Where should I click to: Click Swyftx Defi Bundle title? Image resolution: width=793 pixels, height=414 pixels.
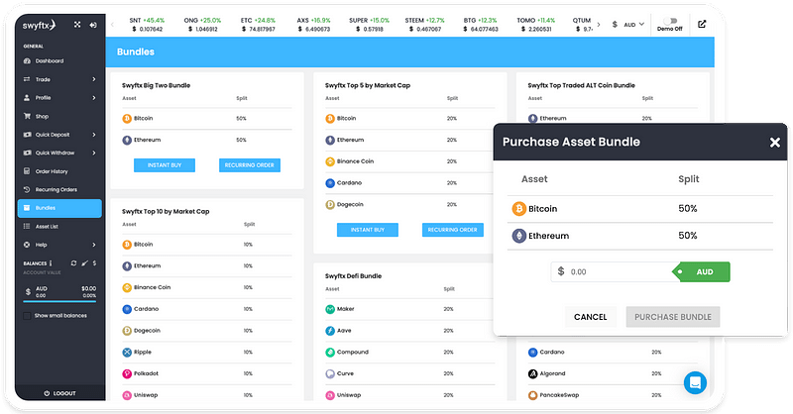(x=353, y=276)
